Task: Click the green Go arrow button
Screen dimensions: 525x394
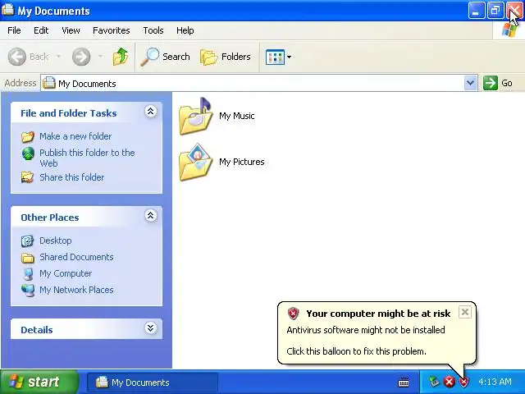Action: [491, 83]
